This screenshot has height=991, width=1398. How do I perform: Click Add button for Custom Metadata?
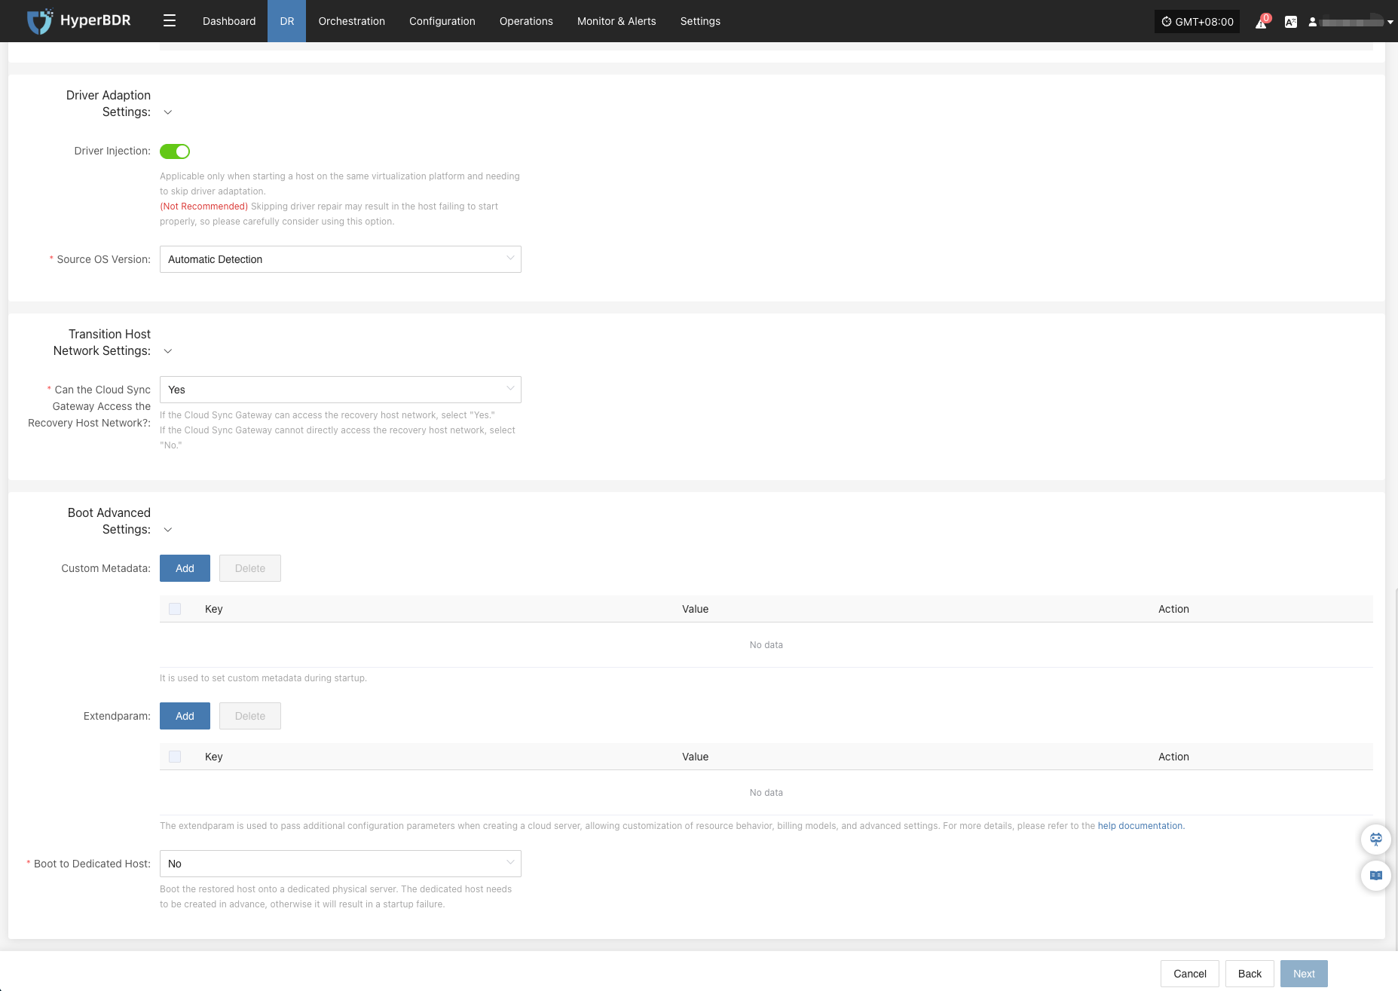pos(185,568)
